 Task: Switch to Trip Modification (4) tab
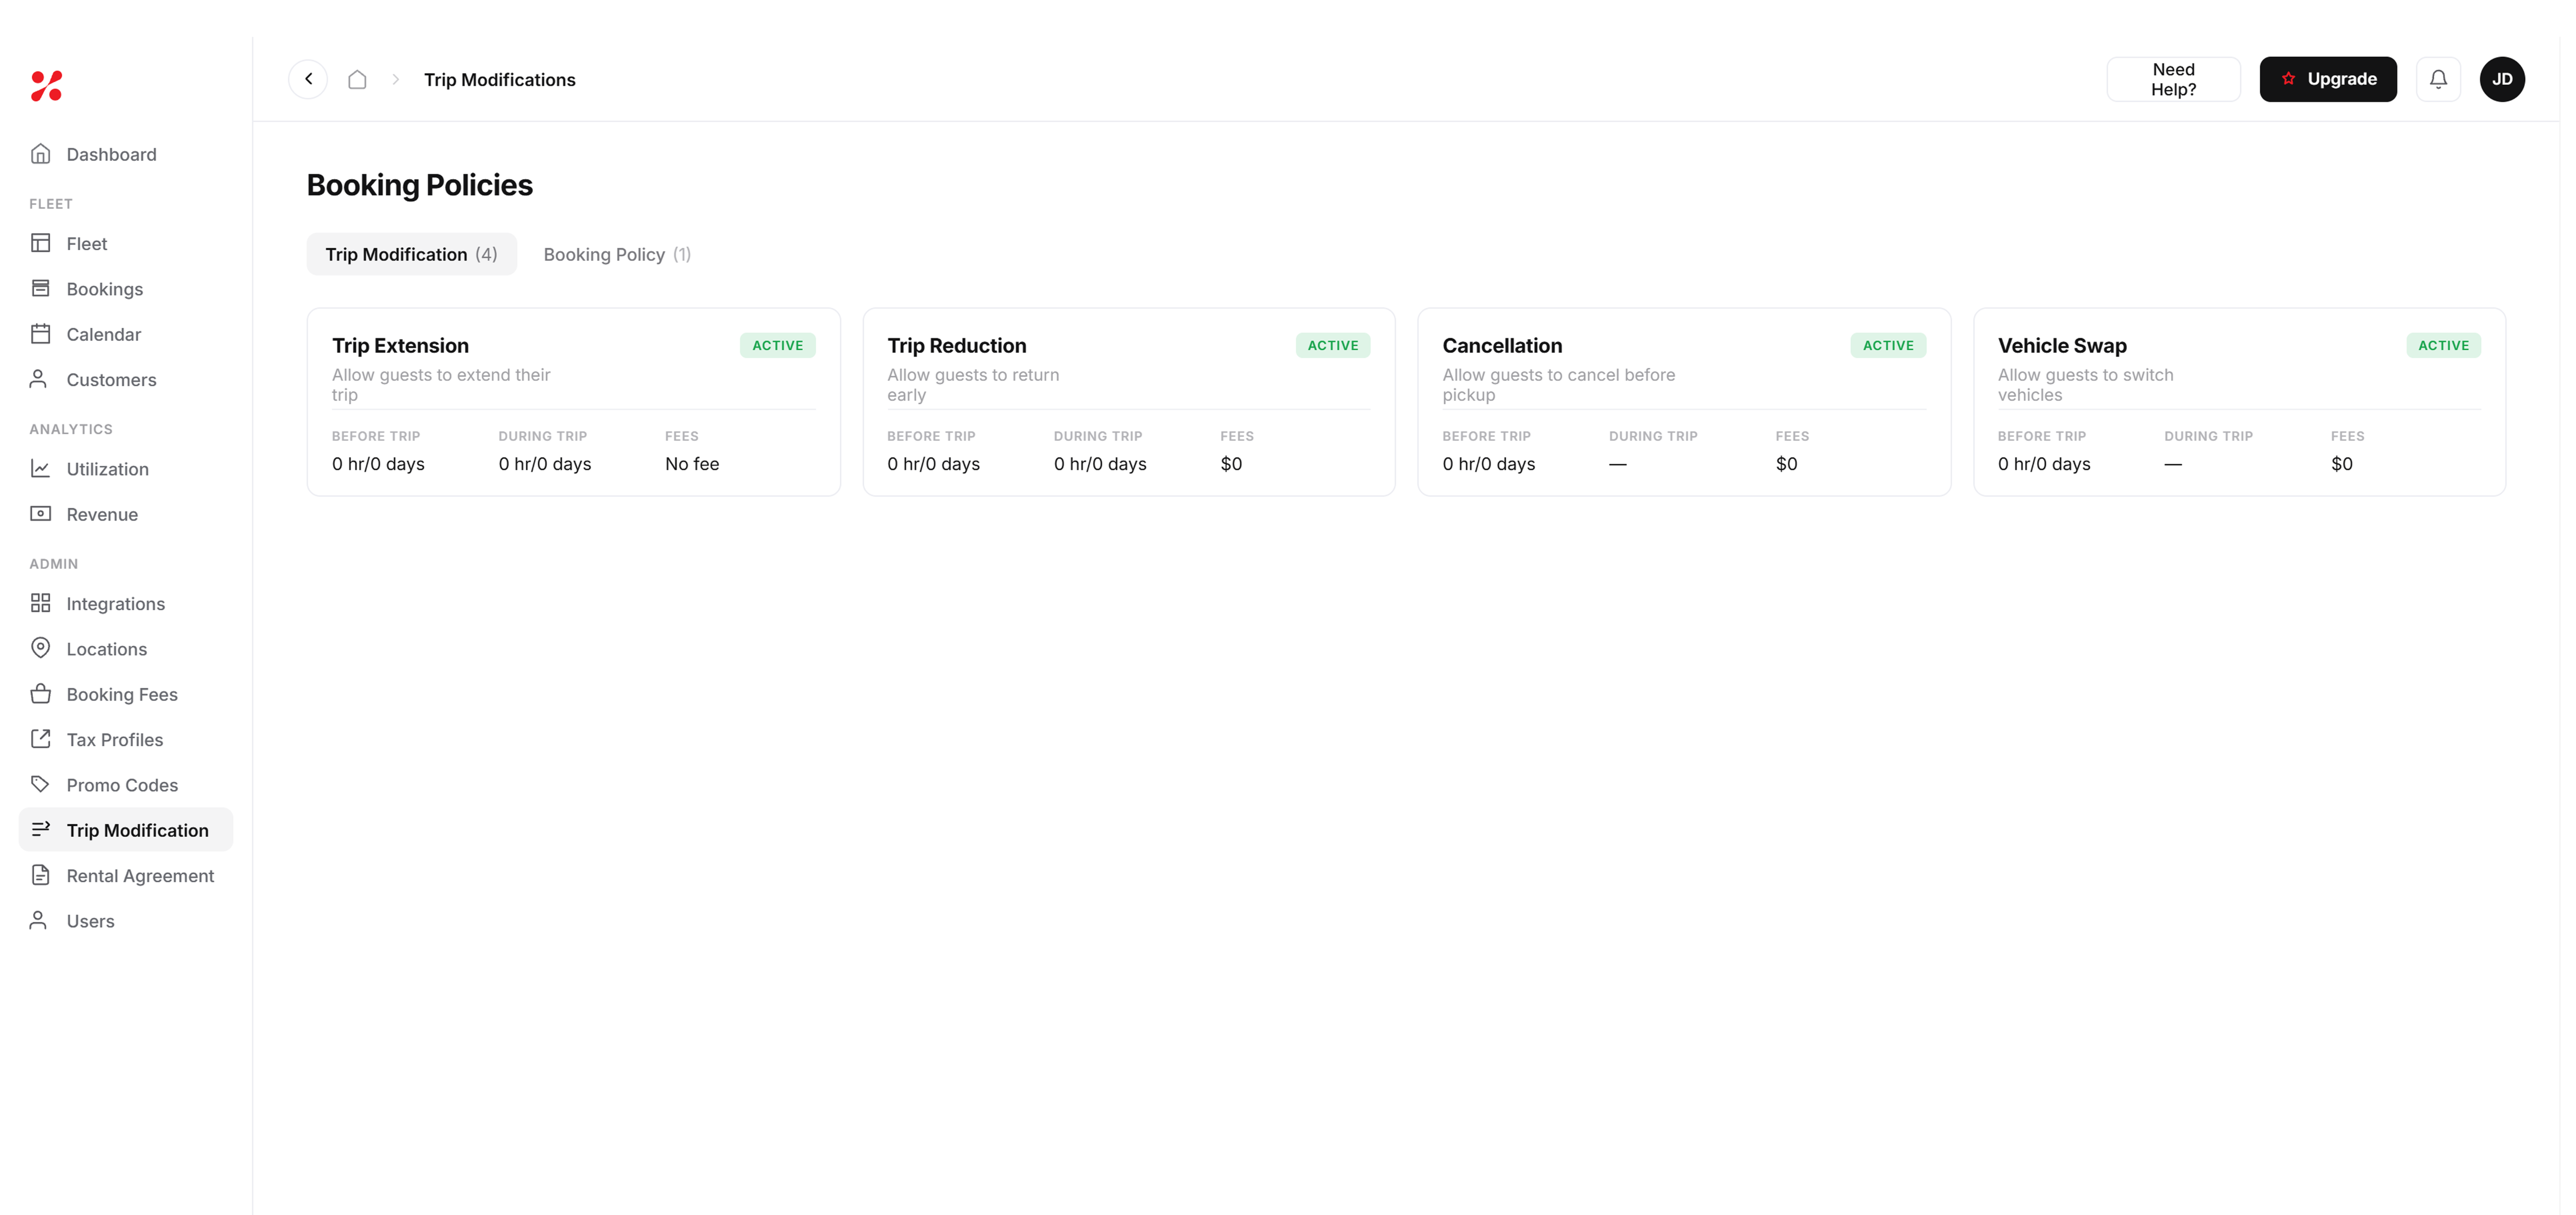411,254
